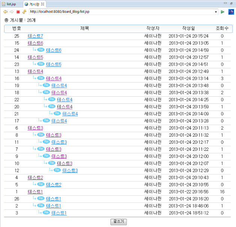Open reply post 18 titled 테스트4
236x227 pixels.
[59, 93]
